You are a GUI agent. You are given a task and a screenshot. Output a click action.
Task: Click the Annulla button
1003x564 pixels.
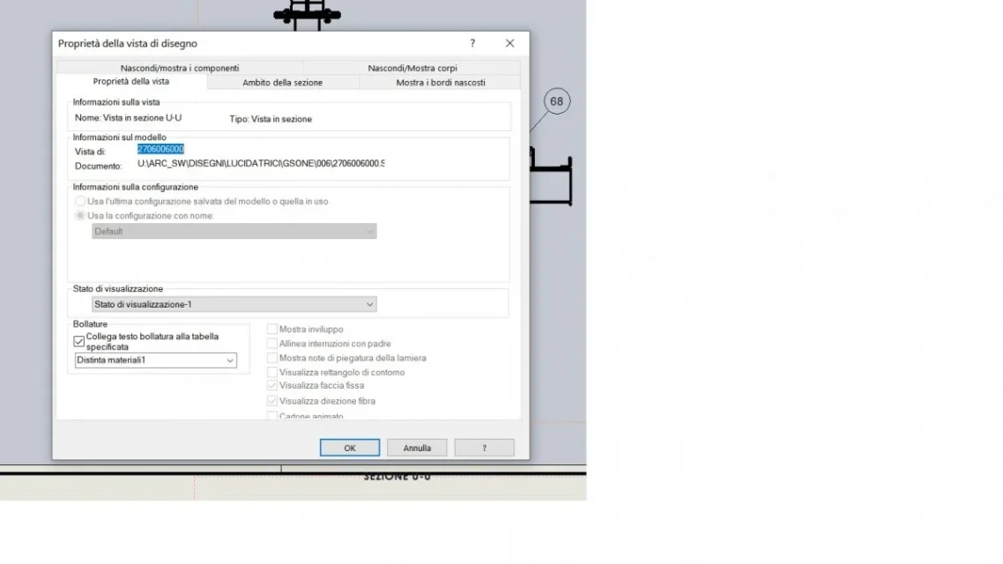point(417,448)
